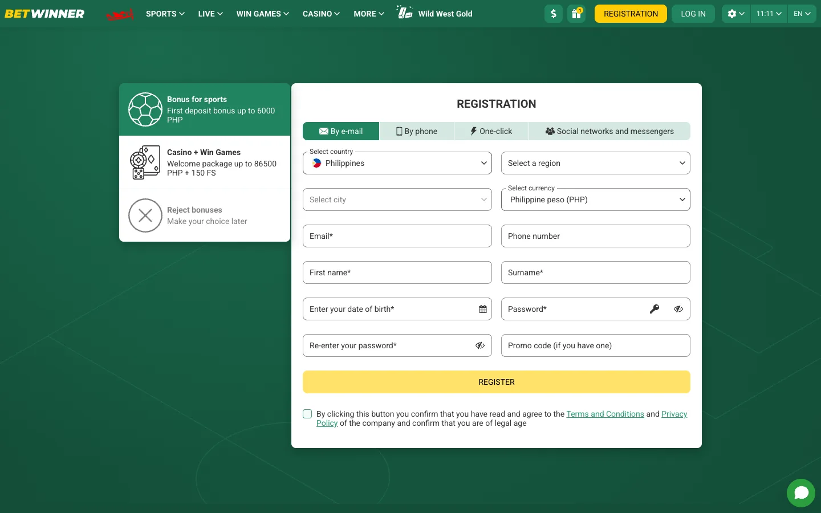
Task: Focus the Email input field
Action: click(397, 236)
